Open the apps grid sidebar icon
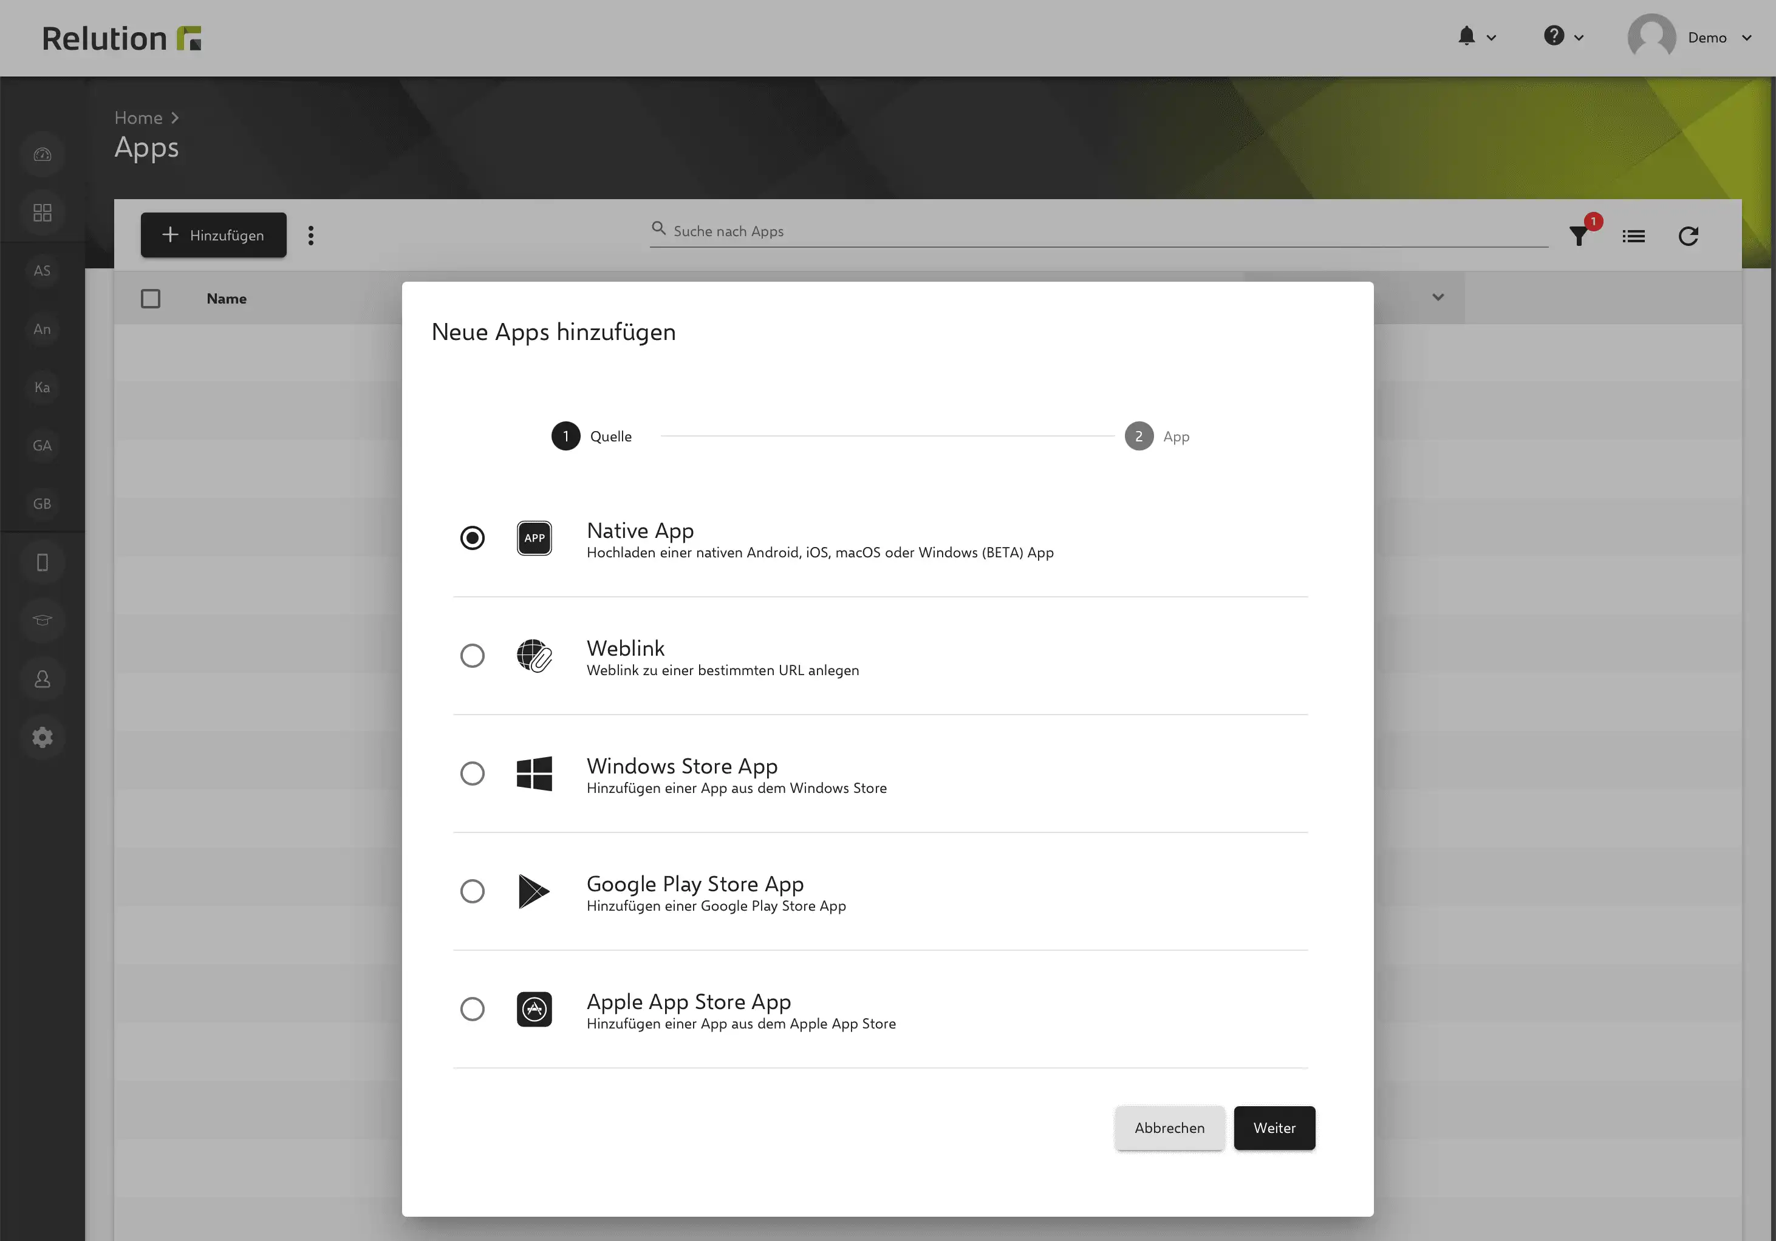The width and height of the screenshot is (1776, 1241). 43,212
